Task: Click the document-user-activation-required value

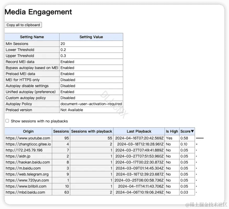Action: tap(91, 104)
